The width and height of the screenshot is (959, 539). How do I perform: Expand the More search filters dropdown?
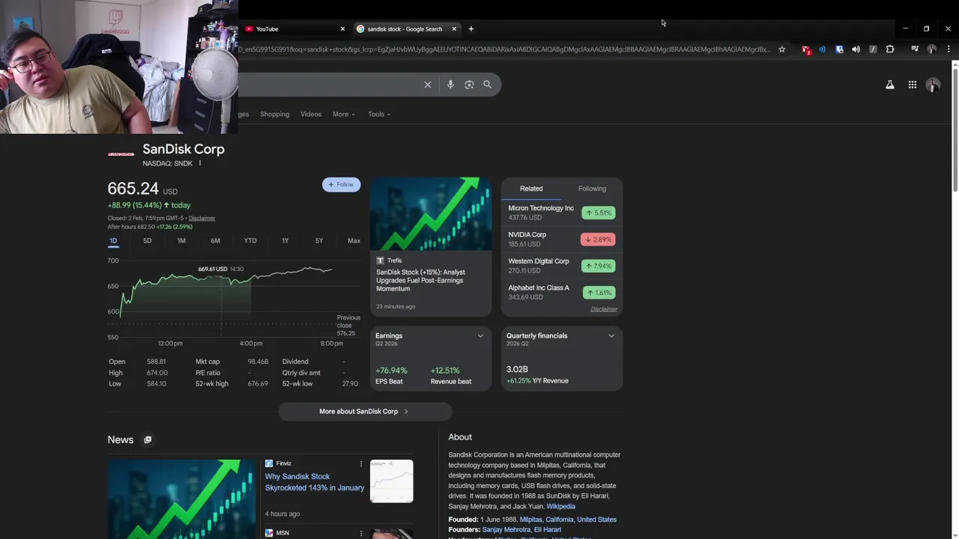(344, 114)
